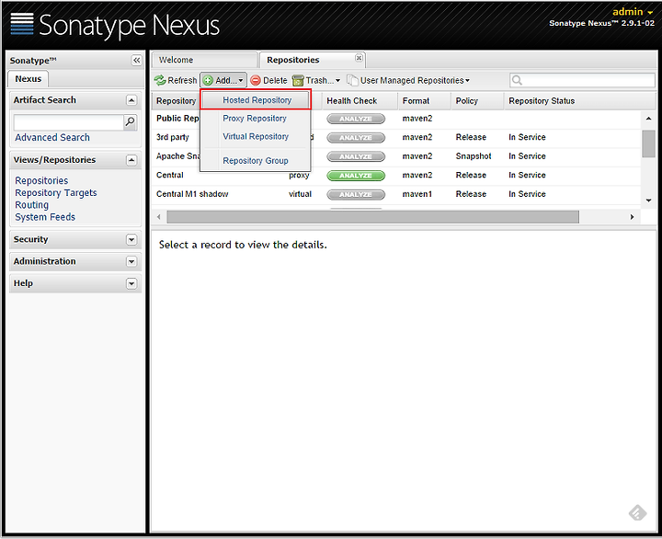Select the Central repository row
662x539 pixels.
click(x=396, y=176)
